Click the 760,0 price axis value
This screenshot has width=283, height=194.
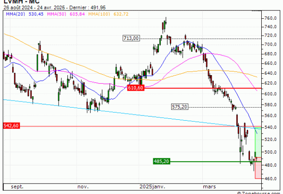tap(270, 18)
